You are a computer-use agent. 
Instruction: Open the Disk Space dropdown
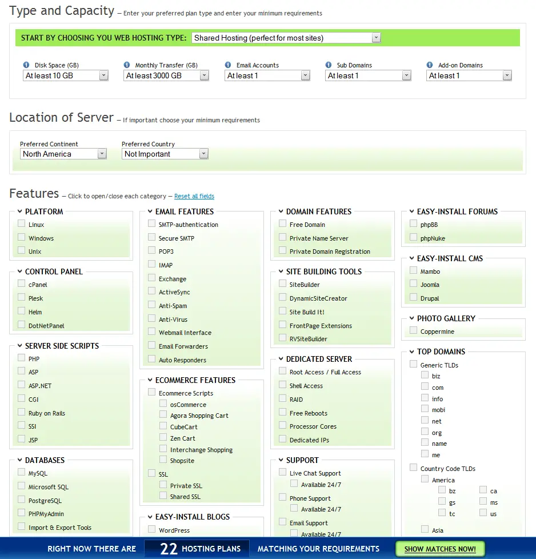(66, 75)
